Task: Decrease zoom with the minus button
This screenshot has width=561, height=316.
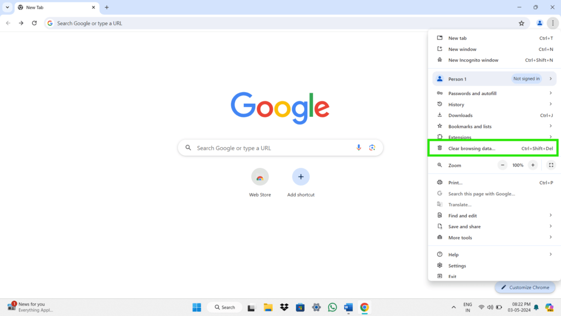Action: coord(502,165)
